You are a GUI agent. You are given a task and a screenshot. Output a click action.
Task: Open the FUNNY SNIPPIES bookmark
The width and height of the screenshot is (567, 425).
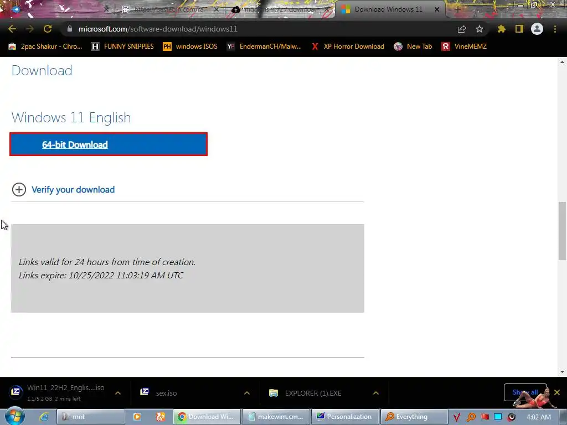click(122, 46)
